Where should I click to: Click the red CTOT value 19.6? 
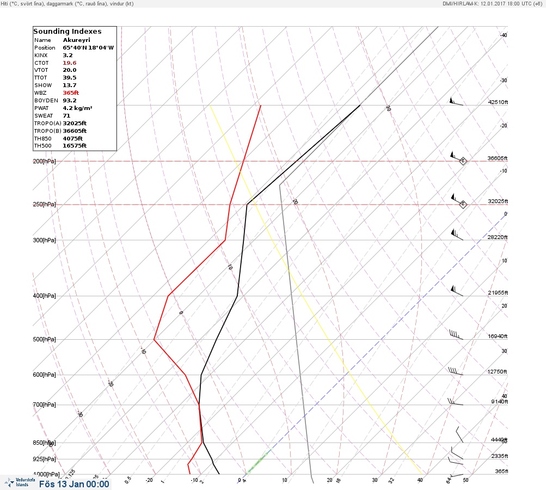coord(70,63)
